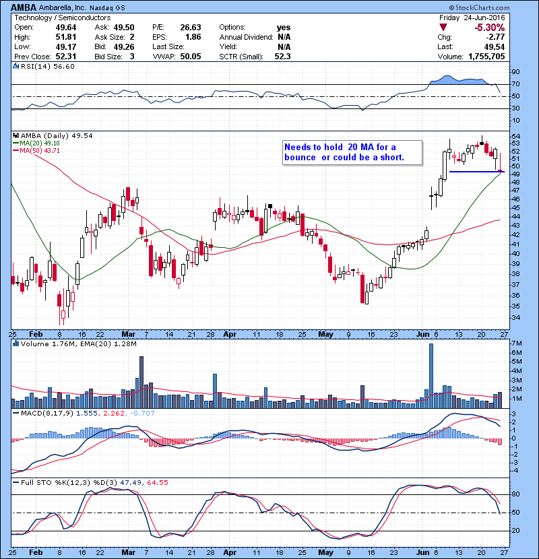The width and height of the screenshot is (539, 559).
Task: Click the Stochastic %D value 64.55
Action: coord(157,482)
